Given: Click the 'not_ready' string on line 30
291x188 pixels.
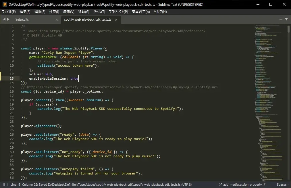Looking at the screenshot, I should (71, 152).
